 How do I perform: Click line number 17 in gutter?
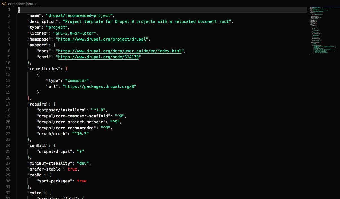[8, 104]
